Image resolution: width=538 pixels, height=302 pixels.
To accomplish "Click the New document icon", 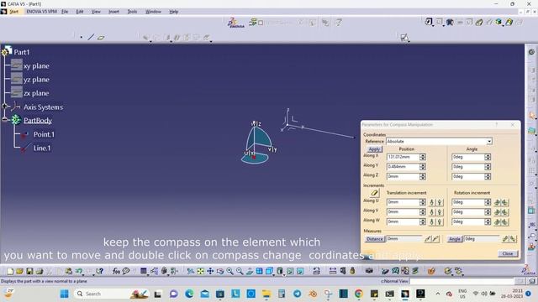I will click(x=10, y=271).
